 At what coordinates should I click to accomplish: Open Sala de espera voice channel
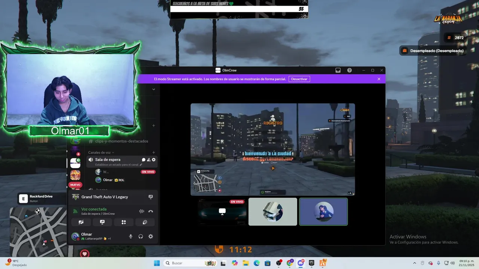pos(108,160)
